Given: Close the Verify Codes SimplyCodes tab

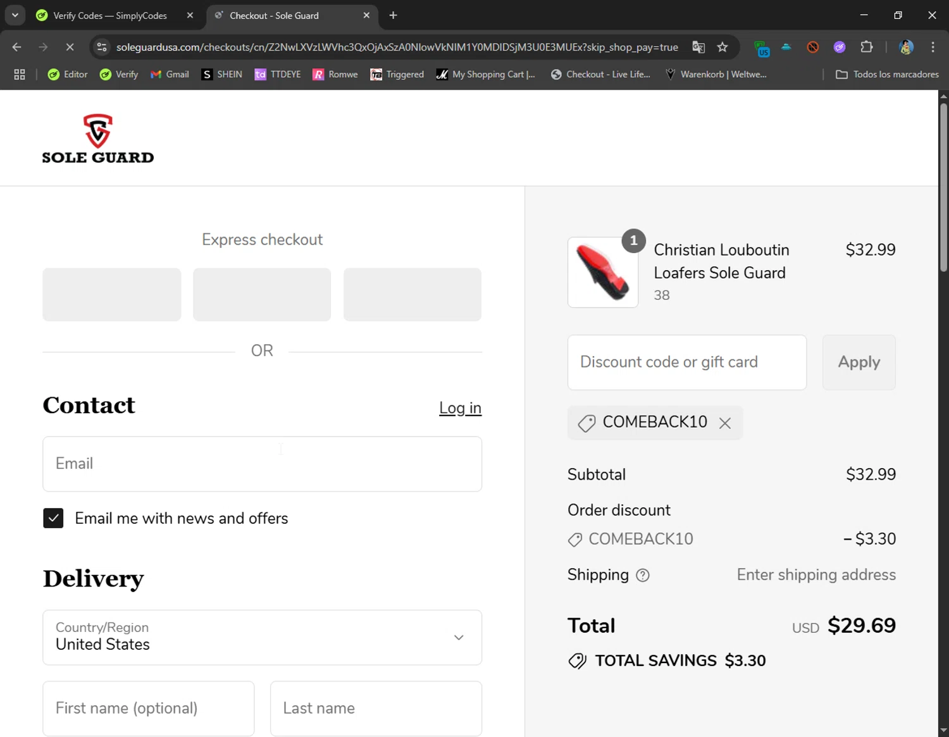Looking at the screenshot, I should tap(190, 15).
